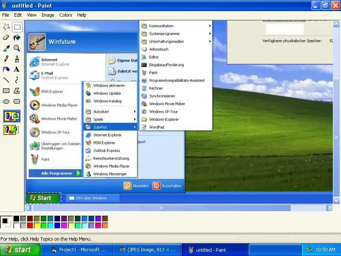This screenshot has height=256, width=341.
Task: Select the rectangular Select tool
Action: 17,27
